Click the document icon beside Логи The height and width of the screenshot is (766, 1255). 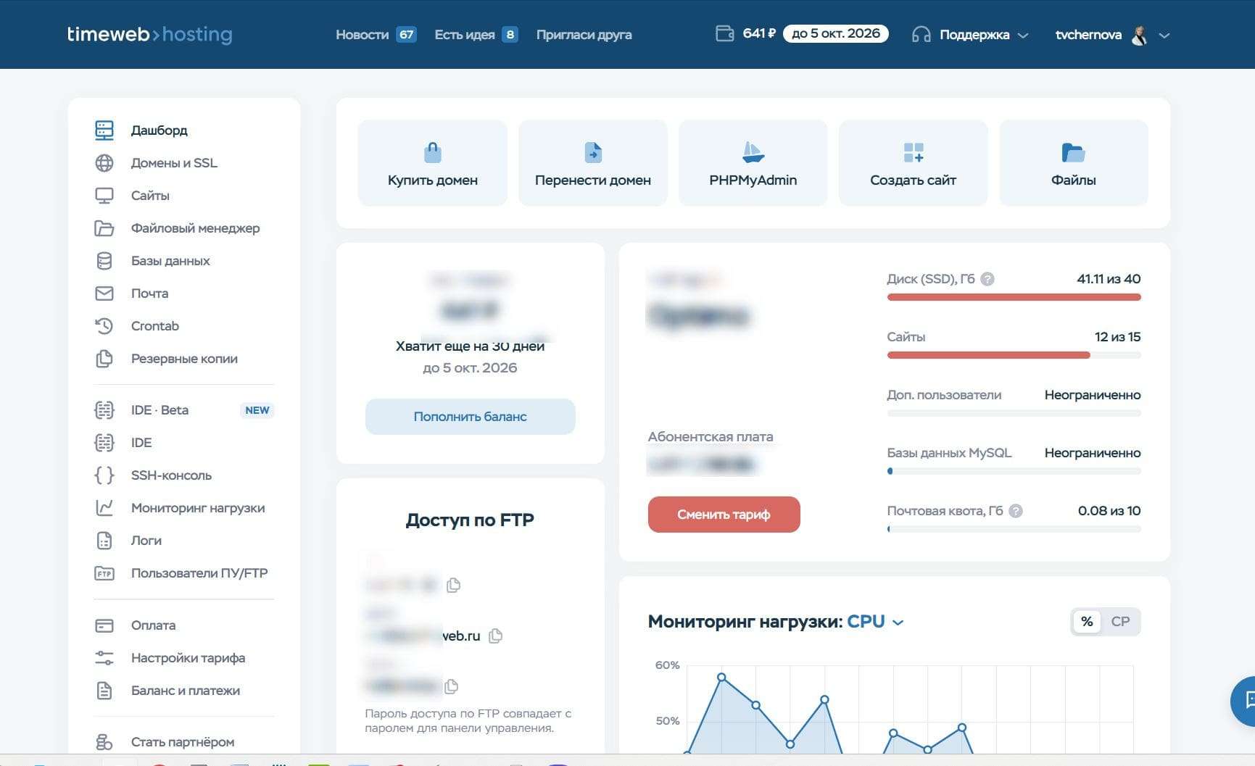104,541
